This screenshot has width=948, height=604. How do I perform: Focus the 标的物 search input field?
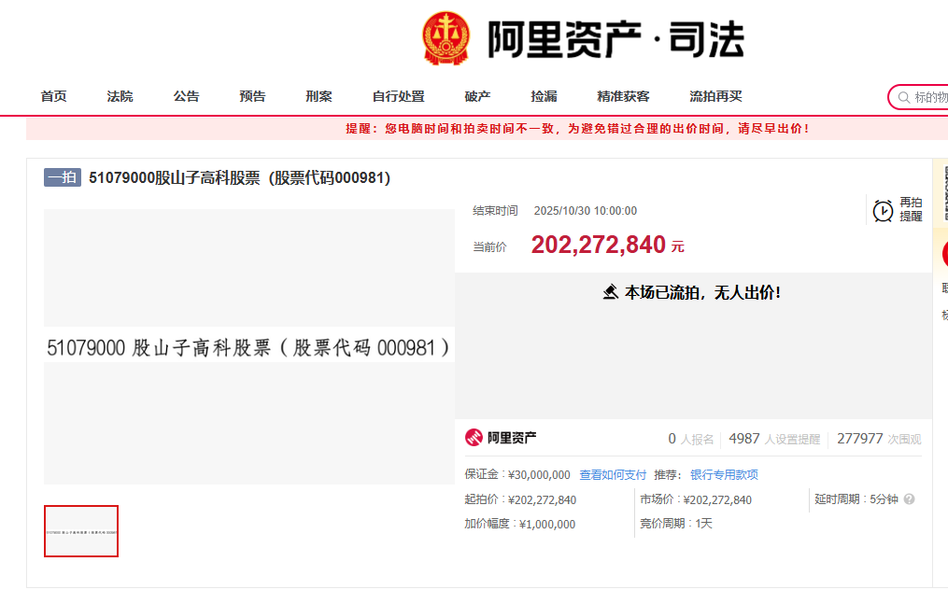coord(918,97)
